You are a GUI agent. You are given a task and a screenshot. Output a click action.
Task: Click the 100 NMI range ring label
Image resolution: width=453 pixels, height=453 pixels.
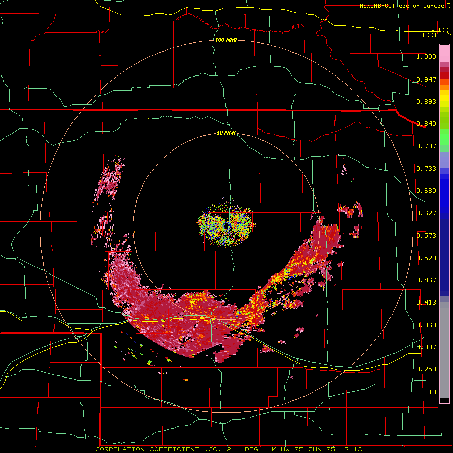pos(226,40)
